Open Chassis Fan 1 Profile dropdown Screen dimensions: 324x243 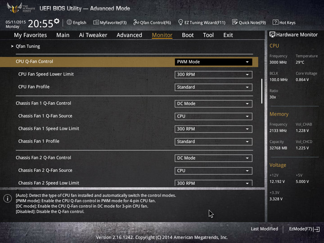(x=213, y=142)
